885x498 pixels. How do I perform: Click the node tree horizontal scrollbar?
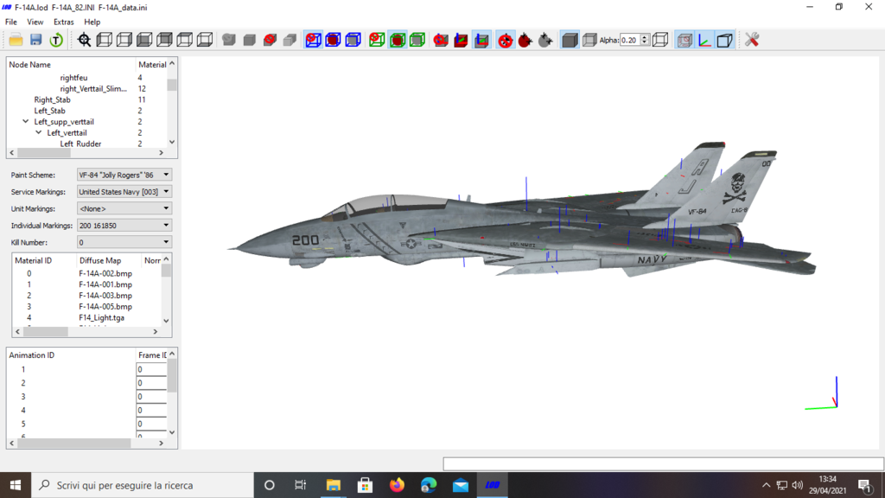tap(86, 153)
